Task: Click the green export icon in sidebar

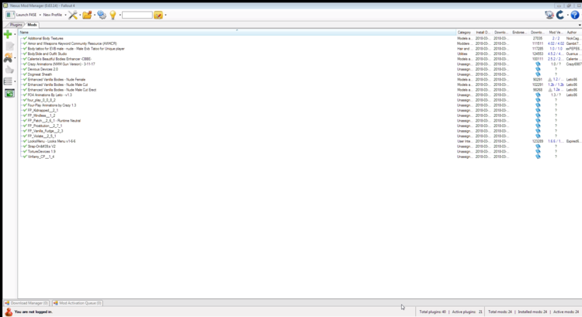Action: (9, 94)
